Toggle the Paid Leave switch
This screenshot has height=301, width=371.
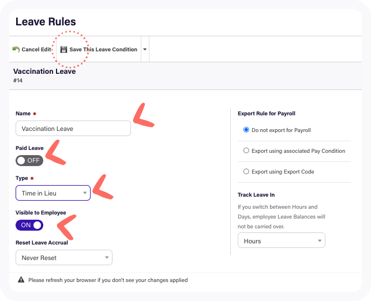coord(29,160)
